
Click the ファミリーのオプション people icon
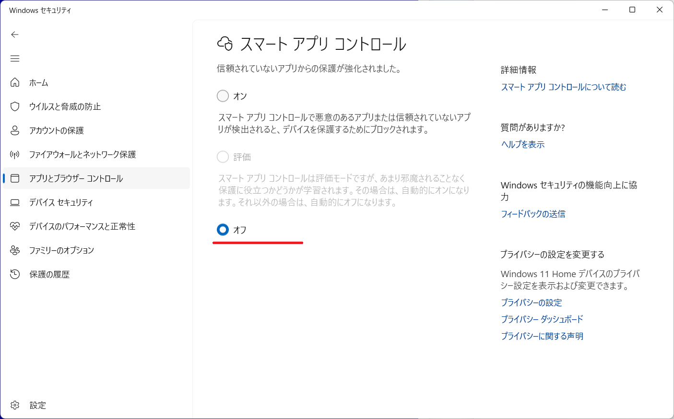click(15, 250)
